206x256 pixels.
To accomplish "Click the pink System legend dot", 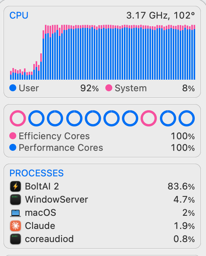I will [109, 88].
